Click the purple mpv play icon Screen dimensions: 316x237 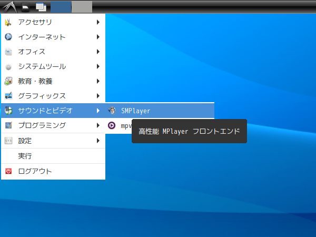click(x=112, y=125)
